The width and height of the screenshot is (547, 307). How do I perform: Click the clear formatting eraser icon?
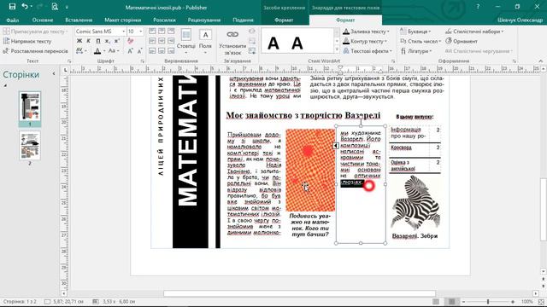pyautogui.click(x=131, y=41)
